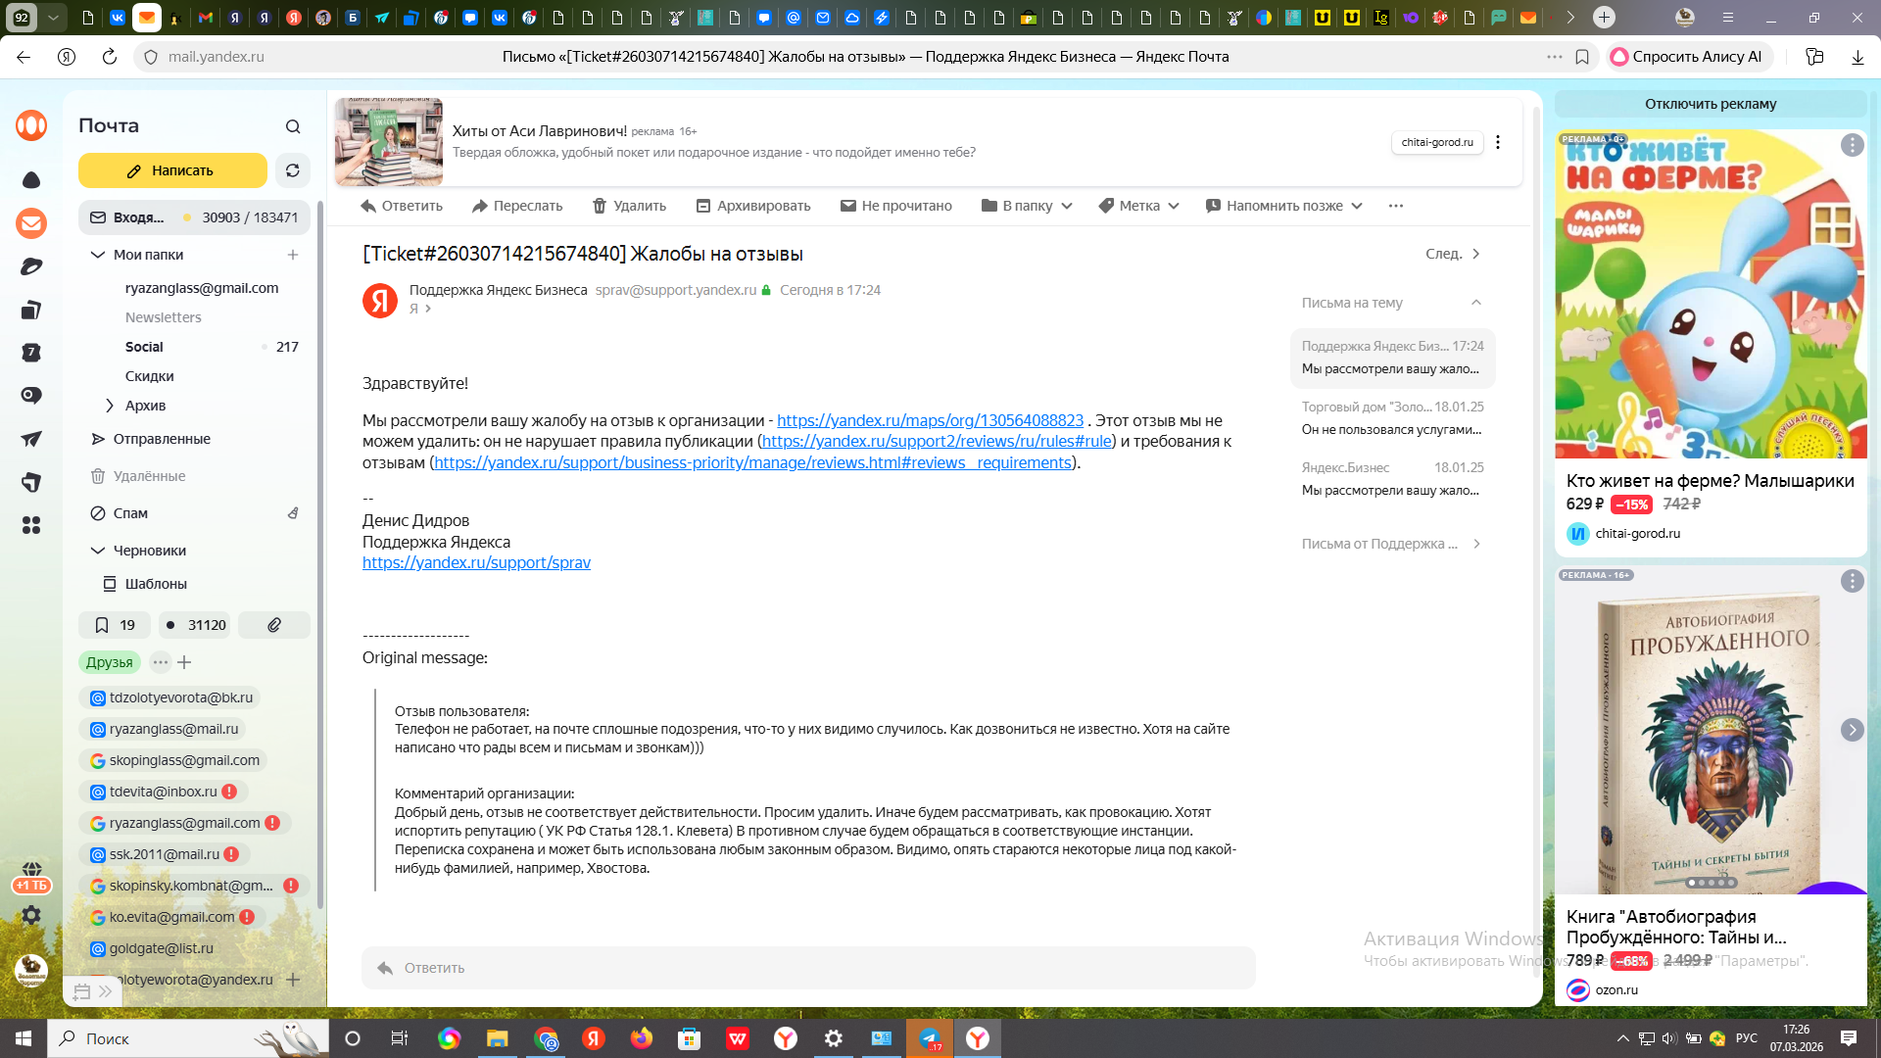Toggle the bookmarked filter showing 19

(x=115, y=625)
